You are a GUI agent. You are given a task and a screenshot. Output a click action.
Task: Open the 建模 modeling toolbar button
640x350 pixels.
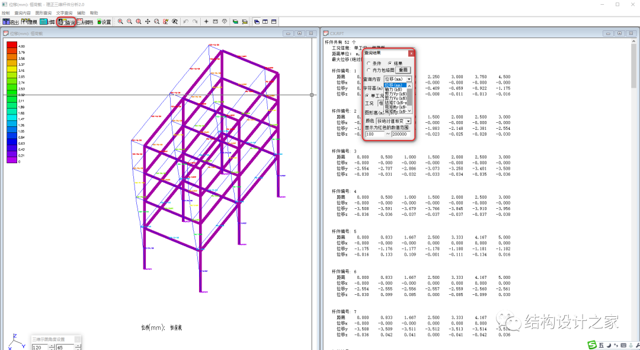point(29,21)
